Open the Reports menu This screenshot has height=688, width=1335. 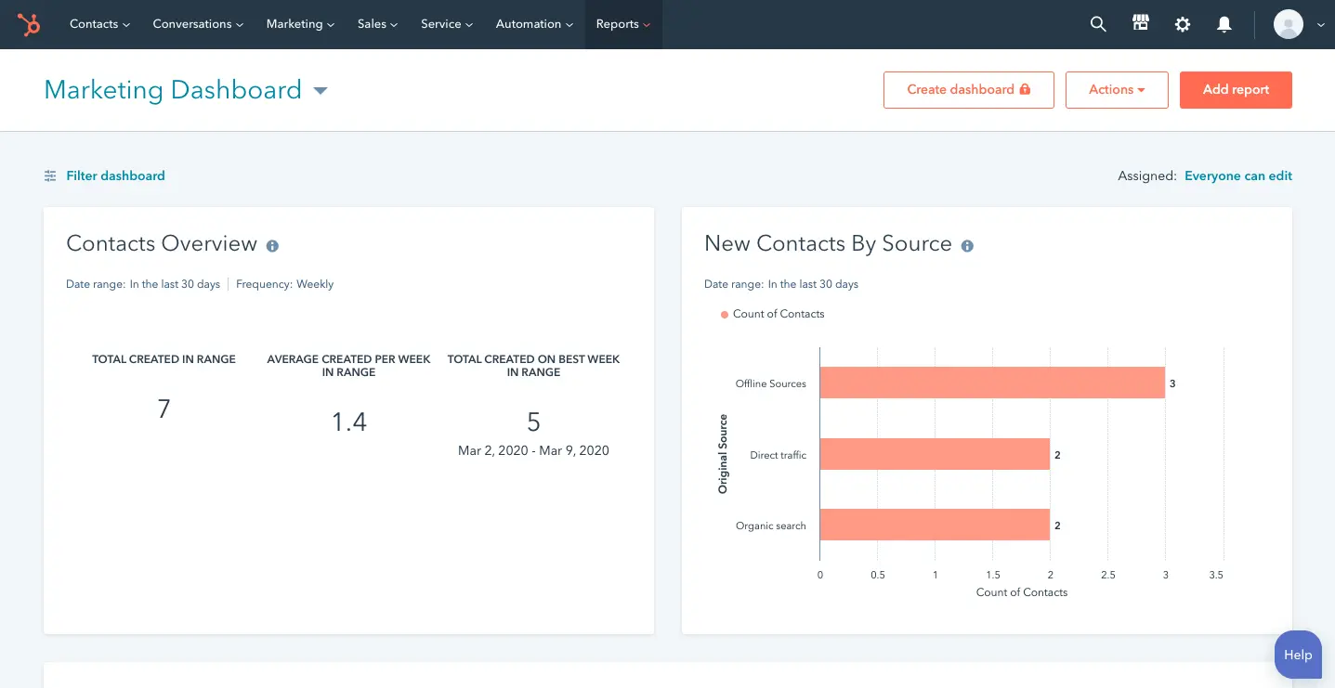coord(622,24)
